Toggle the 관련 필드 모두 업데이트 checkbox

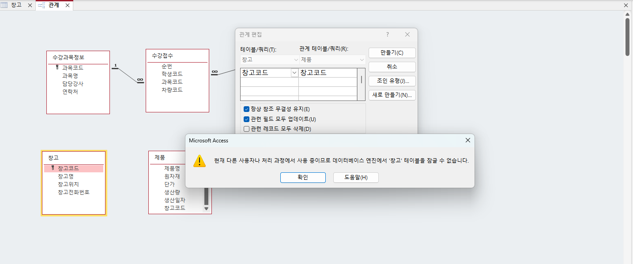(x=247, y=119)
